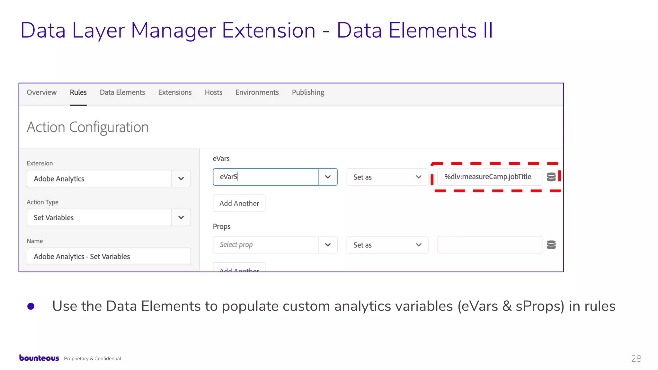Open data element picker for Props value
The image size is (658, 370).
click(551, 245)
